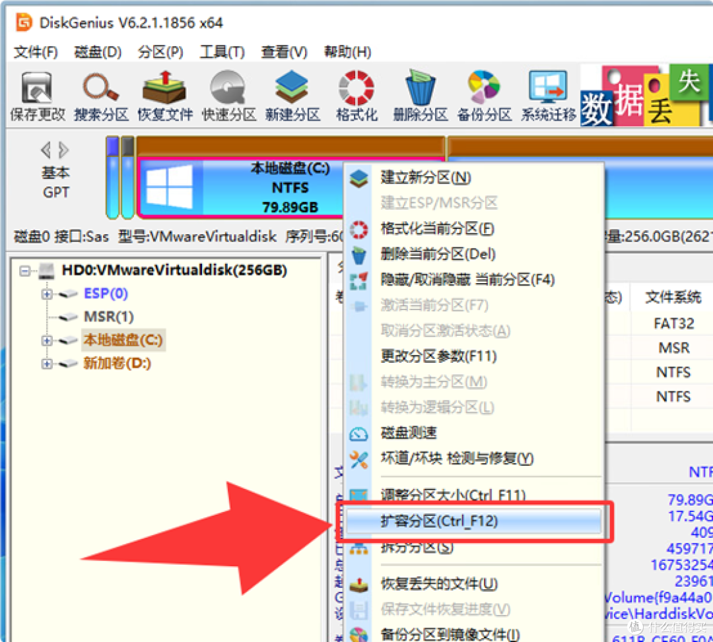The height and width of the screenshot is (642, 713).
Task: Select the second narrow partition bar in the disk map
Action: [x=128, y=177]
